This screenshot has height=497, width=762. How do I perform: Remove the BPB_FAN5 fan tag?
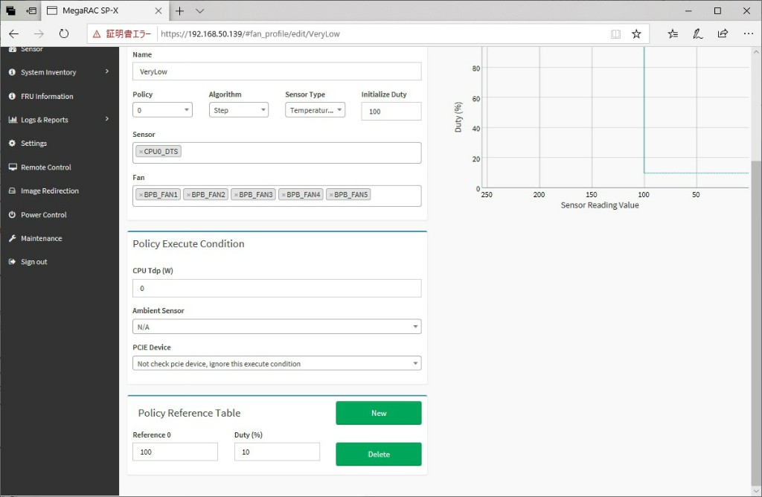(x=330, y=195)
